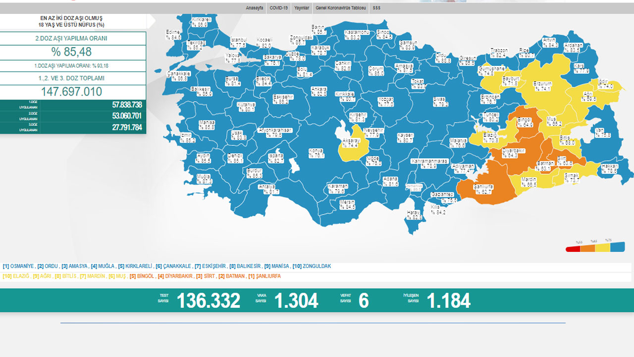634x357 pixels.
Task: Click the orange legend swatch
Action: [x=587, y=247]
